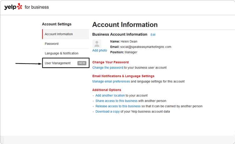Click the Download a copy link
Image resolution: width=235 pixels, height=144 pixels.
click(107, 112)
